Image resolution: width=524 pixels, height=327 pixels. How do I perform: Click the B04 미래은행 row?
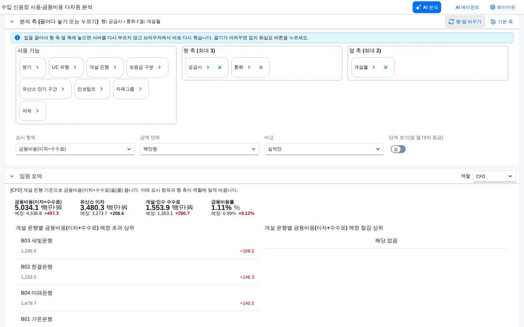pos(137,298)
